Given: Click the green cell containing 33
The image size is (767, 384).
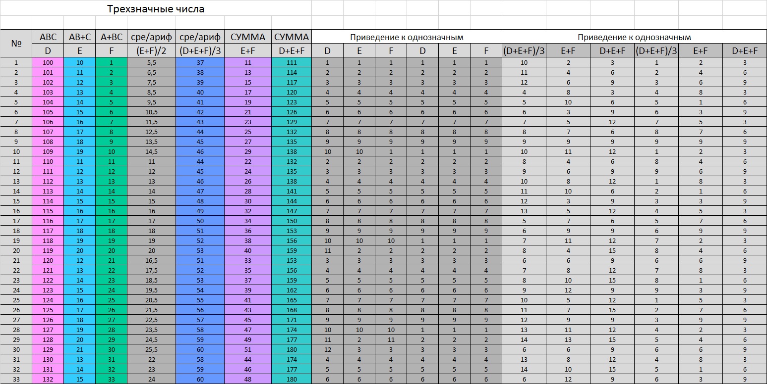Looking at the screenshot, I should [111, 380].
